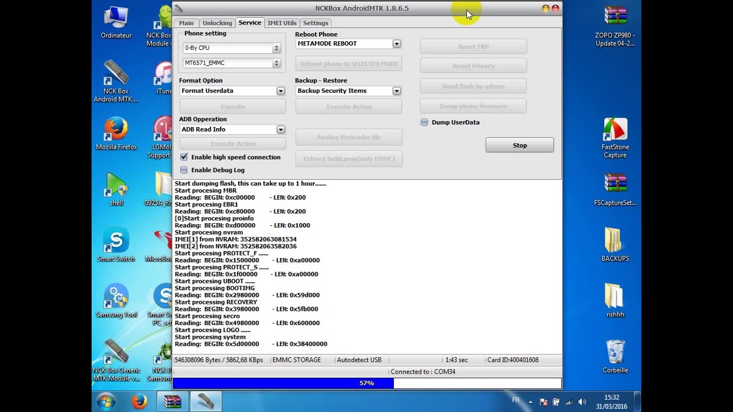Screen dimensions: 733x412
Task: Click Dump phone firmware button
Action: tap(473, 106)
